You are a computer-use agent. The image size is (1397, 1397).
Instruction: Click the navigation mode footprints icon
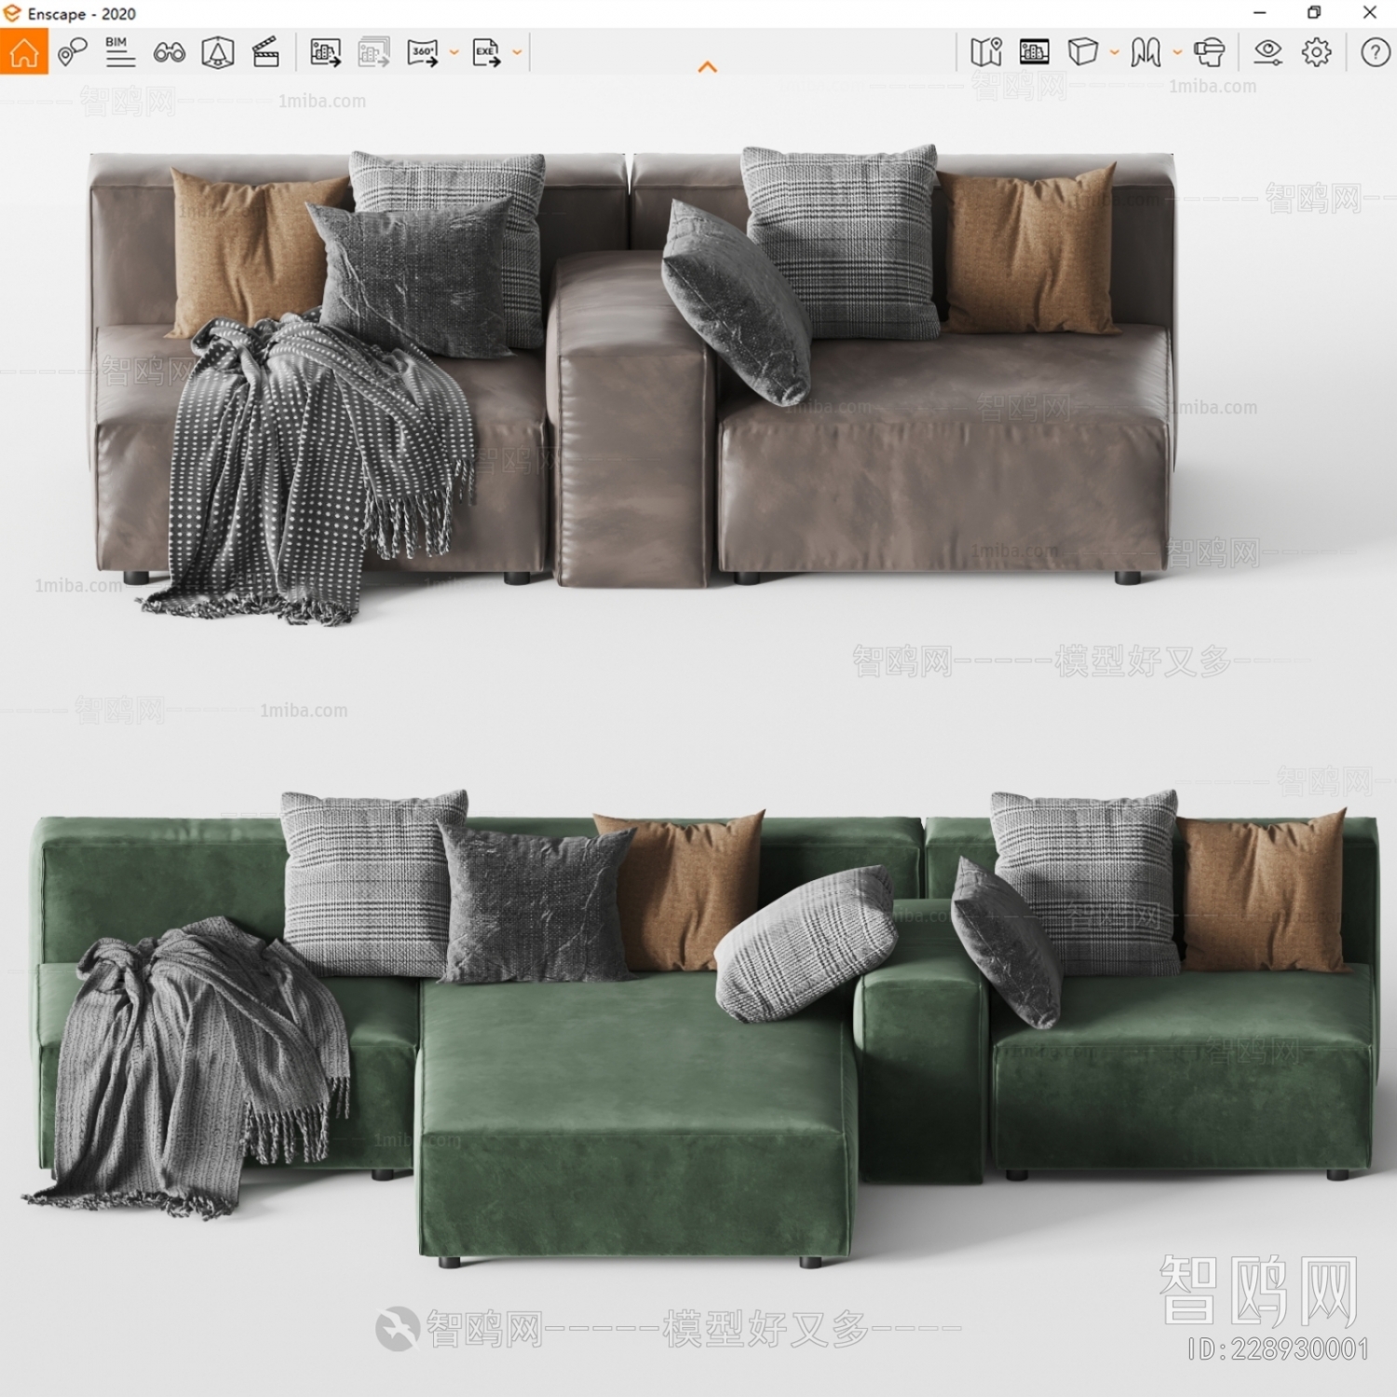click(1146, 52)
